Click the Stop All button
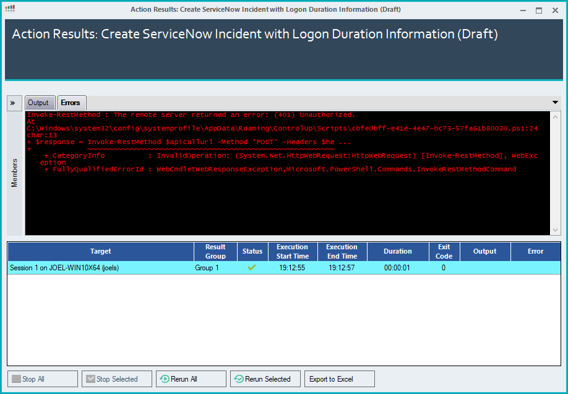The width and height of the screenshot is (568, 394). click(43, 379)
